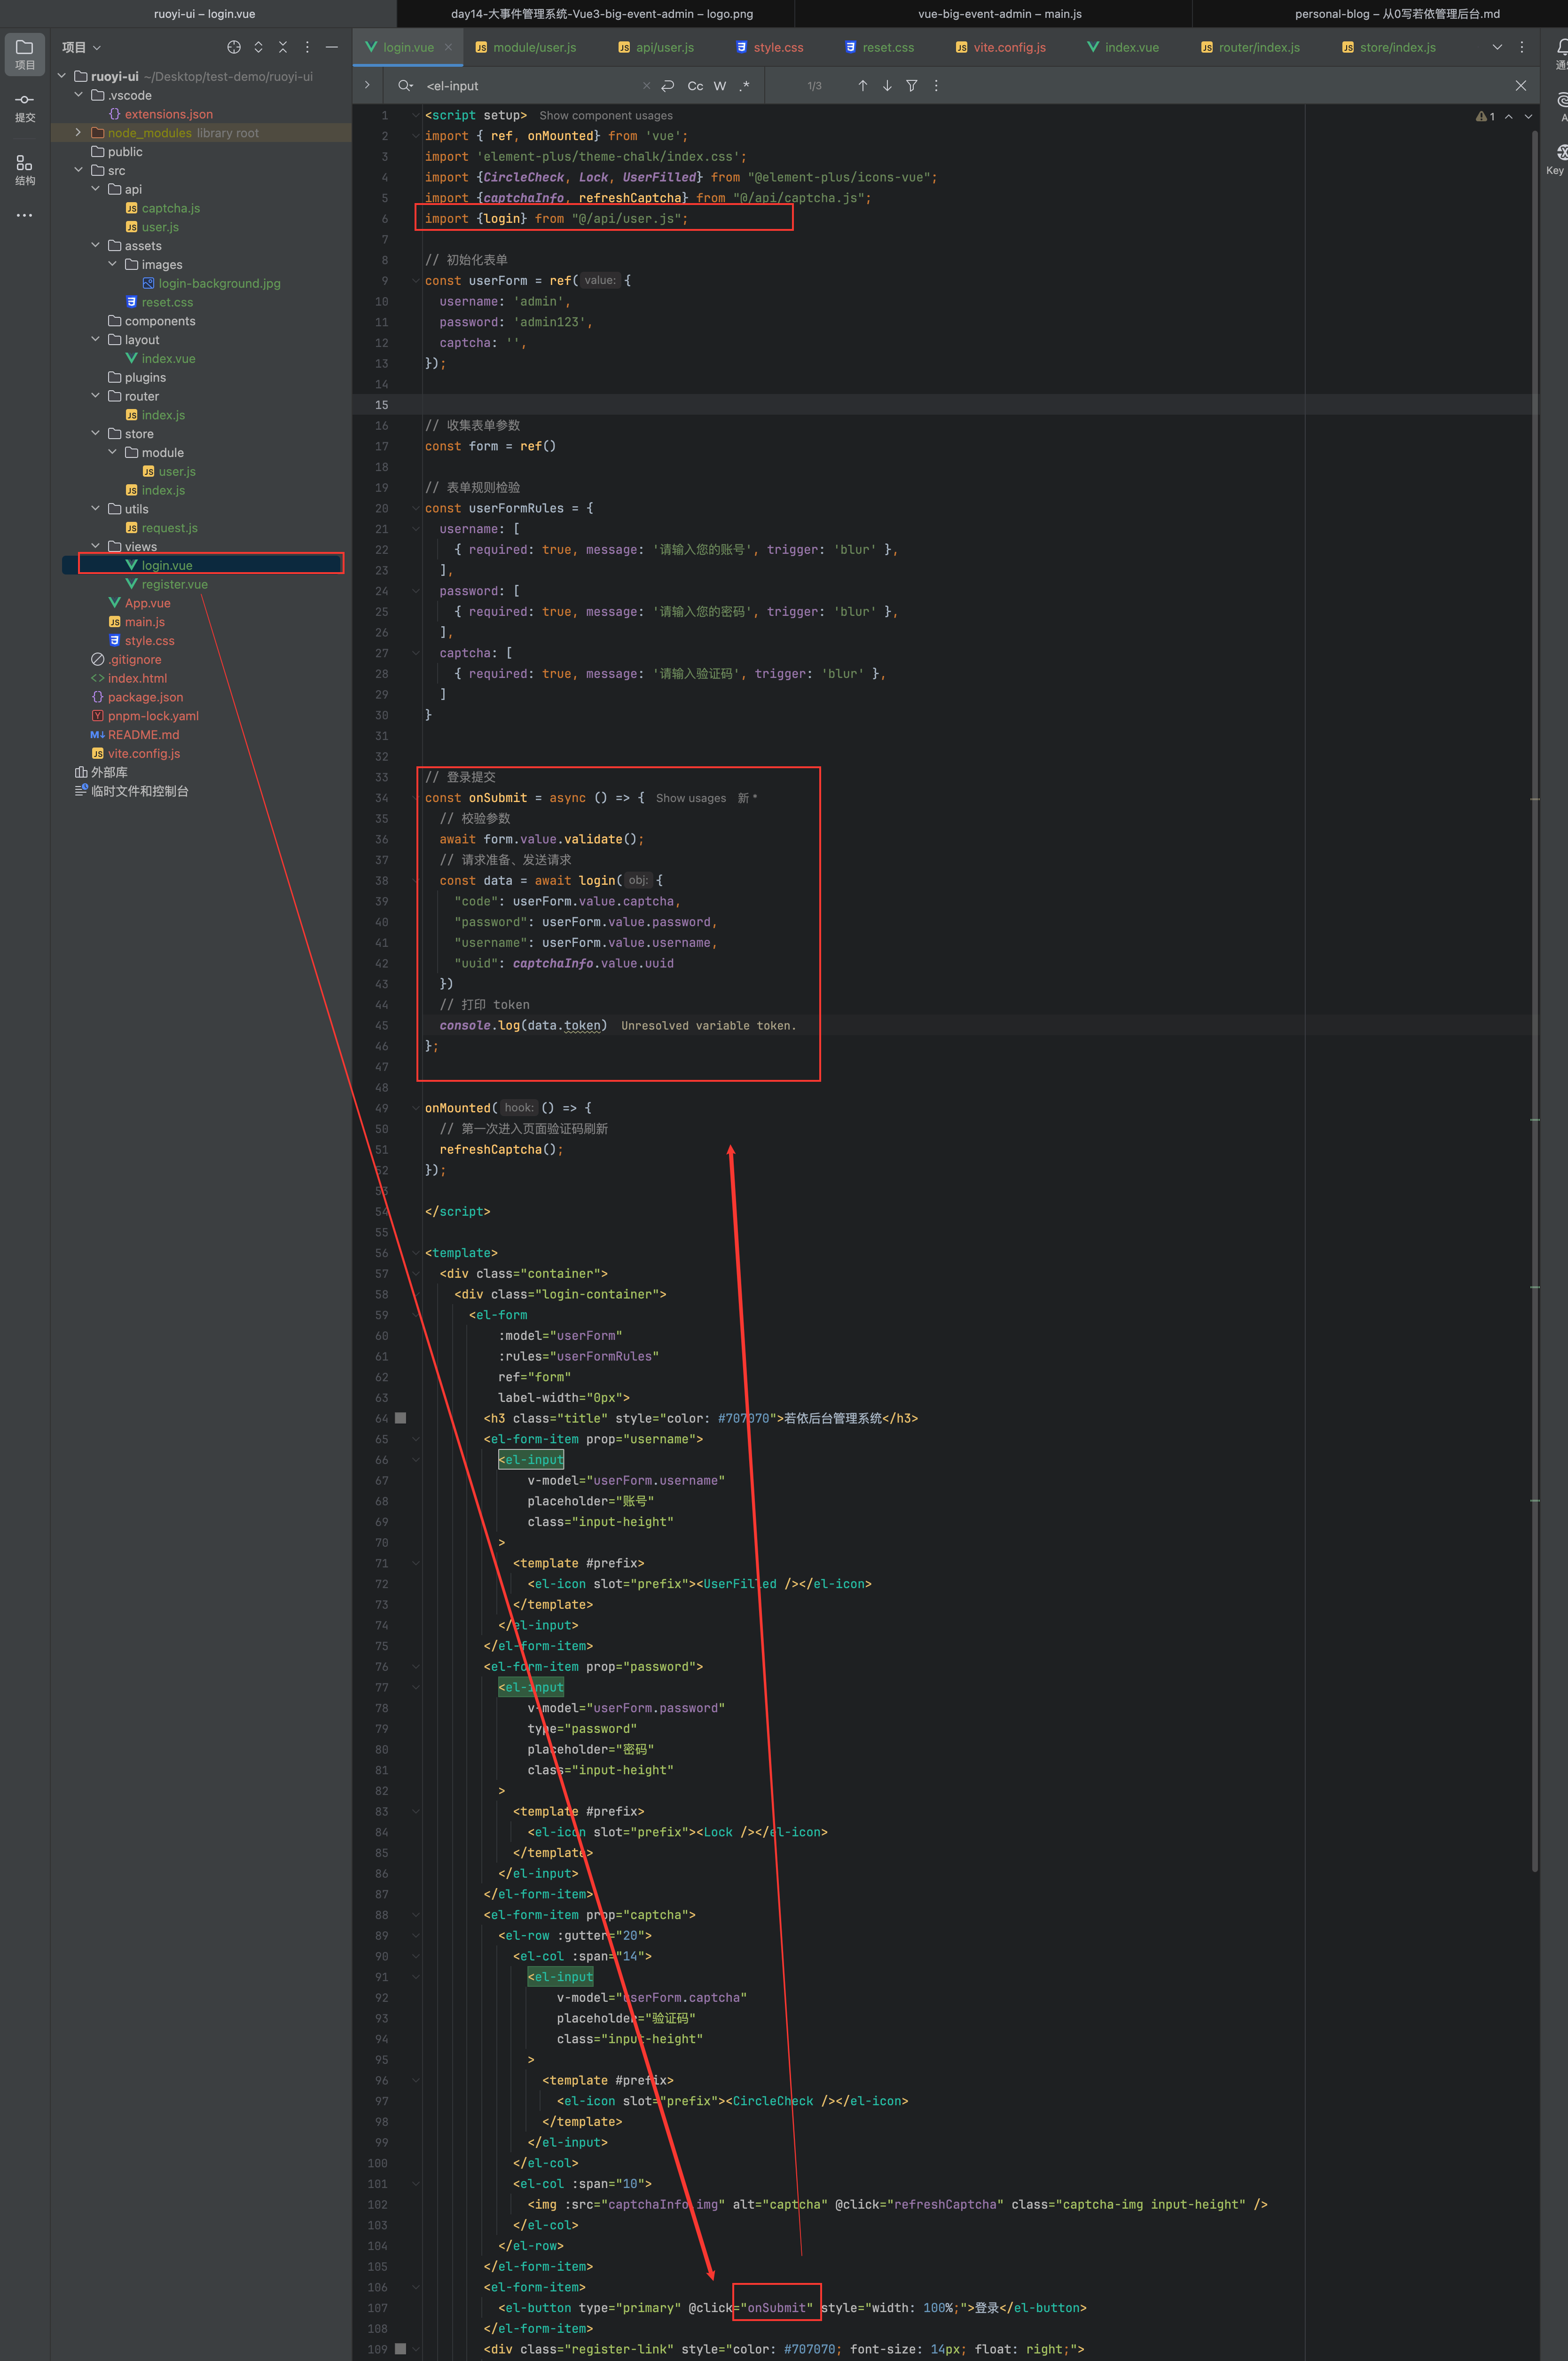Collapse the views folder
Image resolution: width=1568 pixels, height=2361 pixels.
(x=96, y=546)
